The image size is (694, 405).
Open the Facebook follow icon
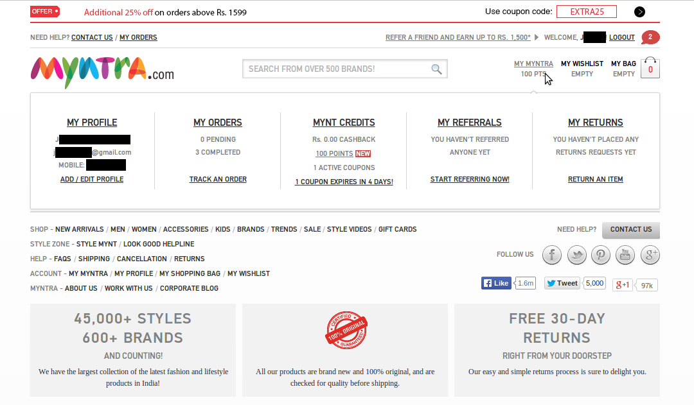(552, 255)
